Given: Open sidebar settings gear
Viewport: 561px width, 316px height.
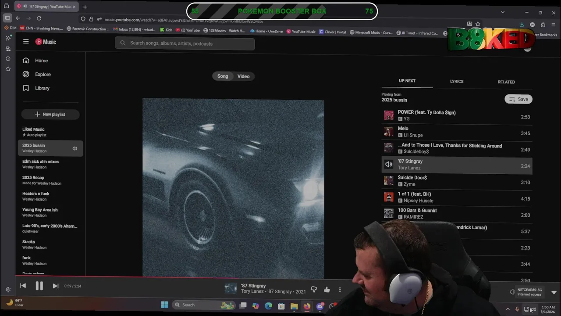Looking at the screenshot, I should 8,290.
